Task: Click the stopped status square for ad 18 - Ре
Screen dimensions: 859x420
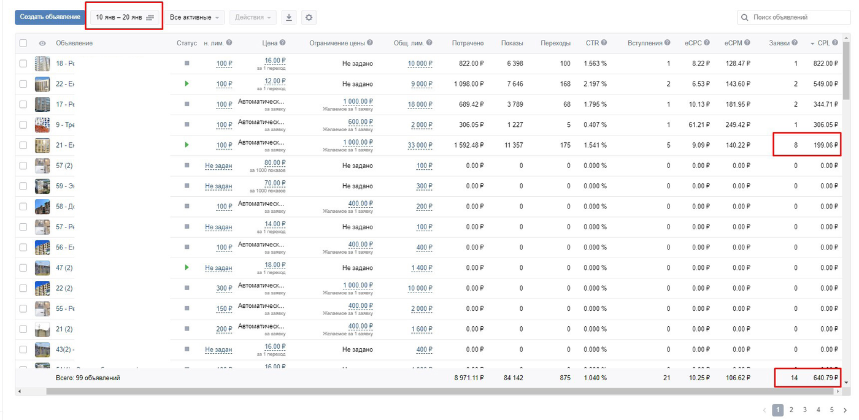Action: tap(187, 63)
